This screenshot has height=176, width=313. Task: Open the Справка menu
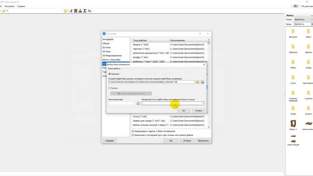(x=21, y=6)
